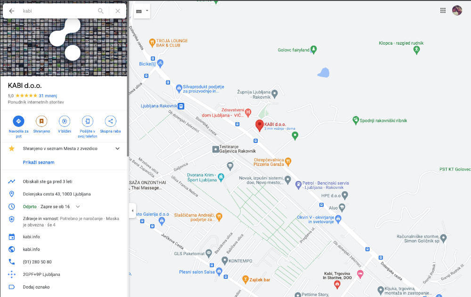The height and width of the screenshot is (297, 471).
Task: Open the account profile avatar
Action: click(457, 10)
